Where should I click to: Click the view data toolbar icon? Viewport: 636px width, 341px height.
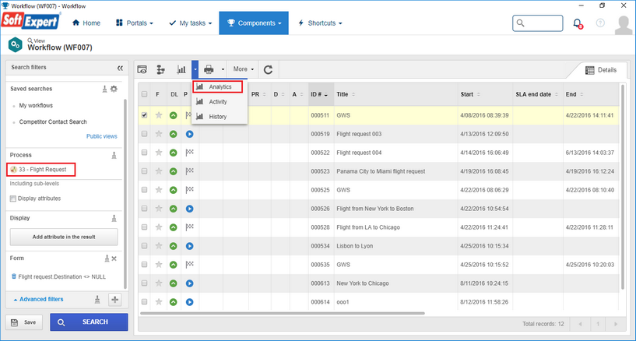click(142, 70)
